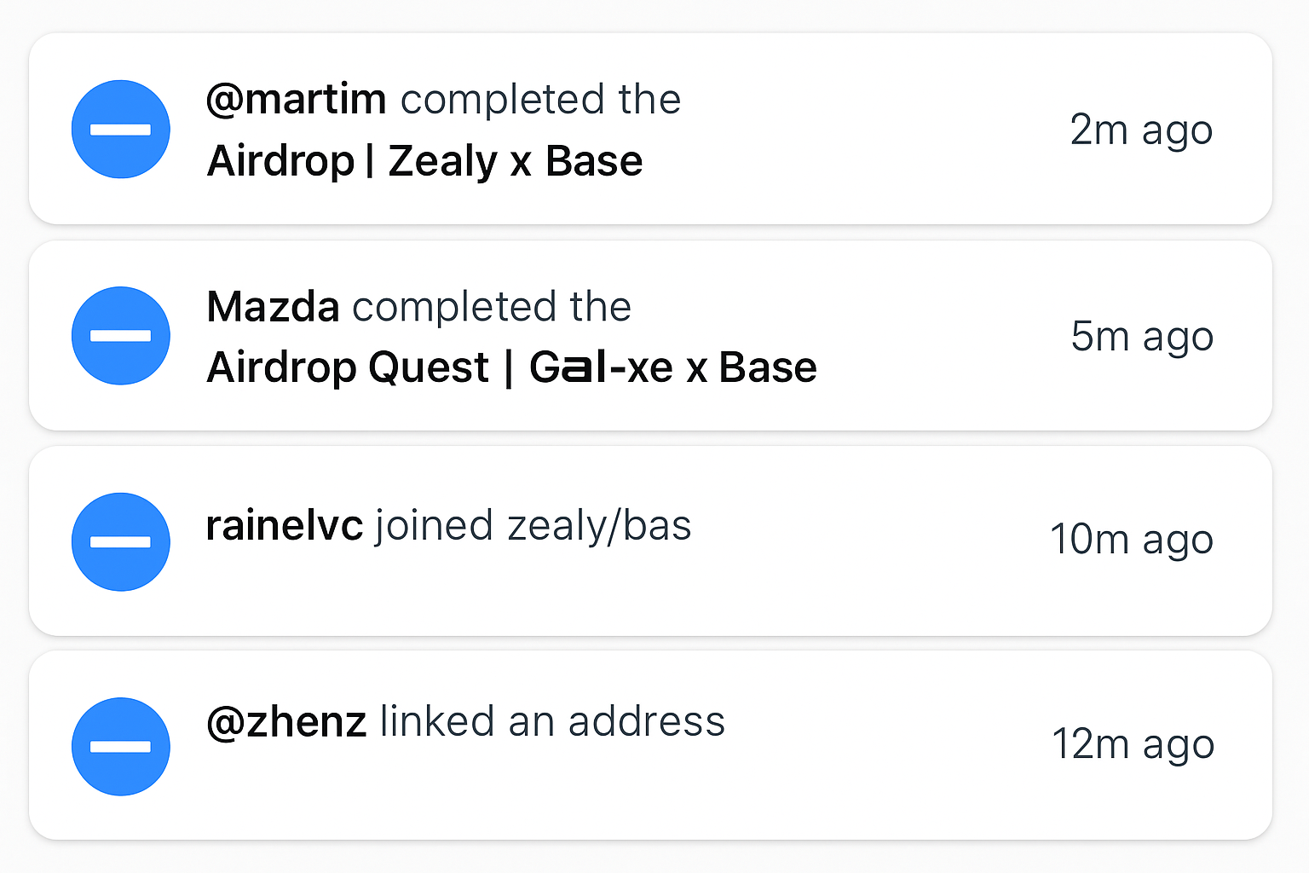Click @martim's blue avatar icon
Image resolution: width=1309 pixels, height=873 pixels.
click(x=121, y=130)
